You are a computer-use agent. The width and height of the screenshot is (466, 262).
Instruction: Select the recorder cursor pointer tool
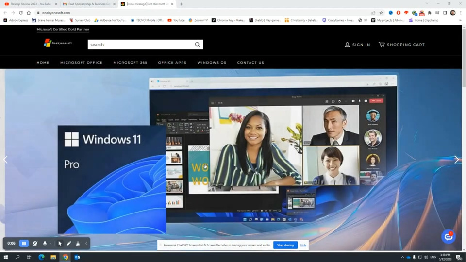click(x=60, y=243)
